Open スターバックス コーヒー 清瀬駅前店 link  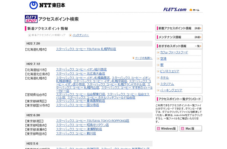(79, 129)
